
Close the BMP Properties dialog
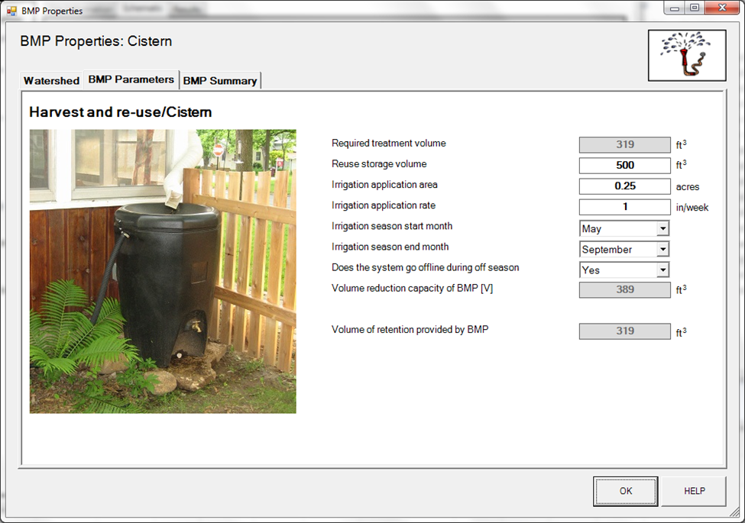click(722, 8)
